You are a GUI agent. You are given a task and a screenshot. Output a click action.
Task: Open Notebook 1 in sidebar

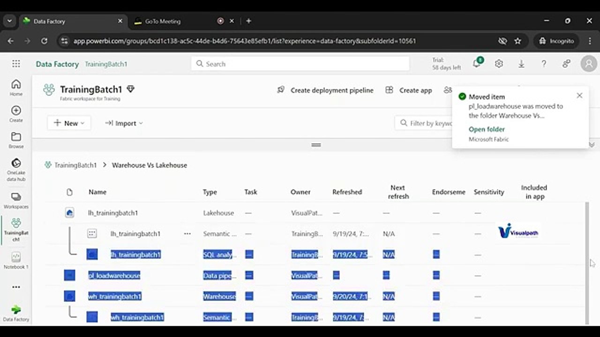[x=16, y=260]
